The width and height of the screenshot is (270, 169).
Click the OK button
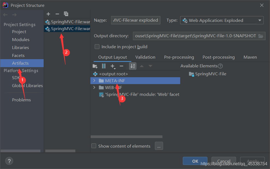(195, 161)
